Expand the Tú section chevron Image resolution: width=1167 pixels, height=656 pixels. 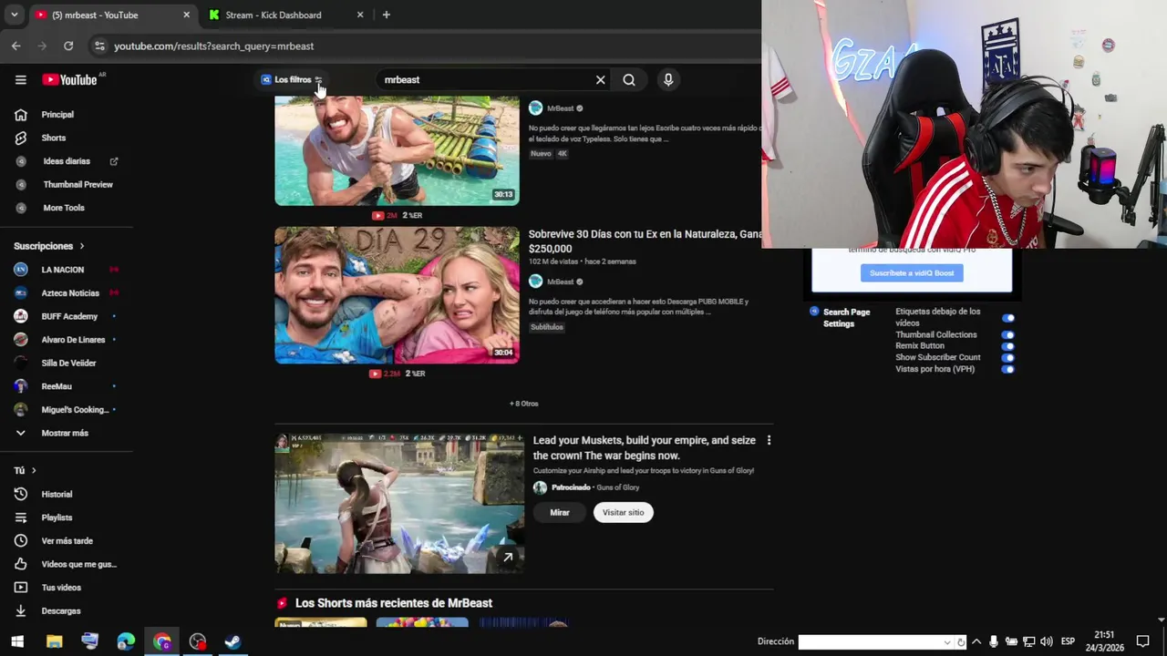pos(34,470)
